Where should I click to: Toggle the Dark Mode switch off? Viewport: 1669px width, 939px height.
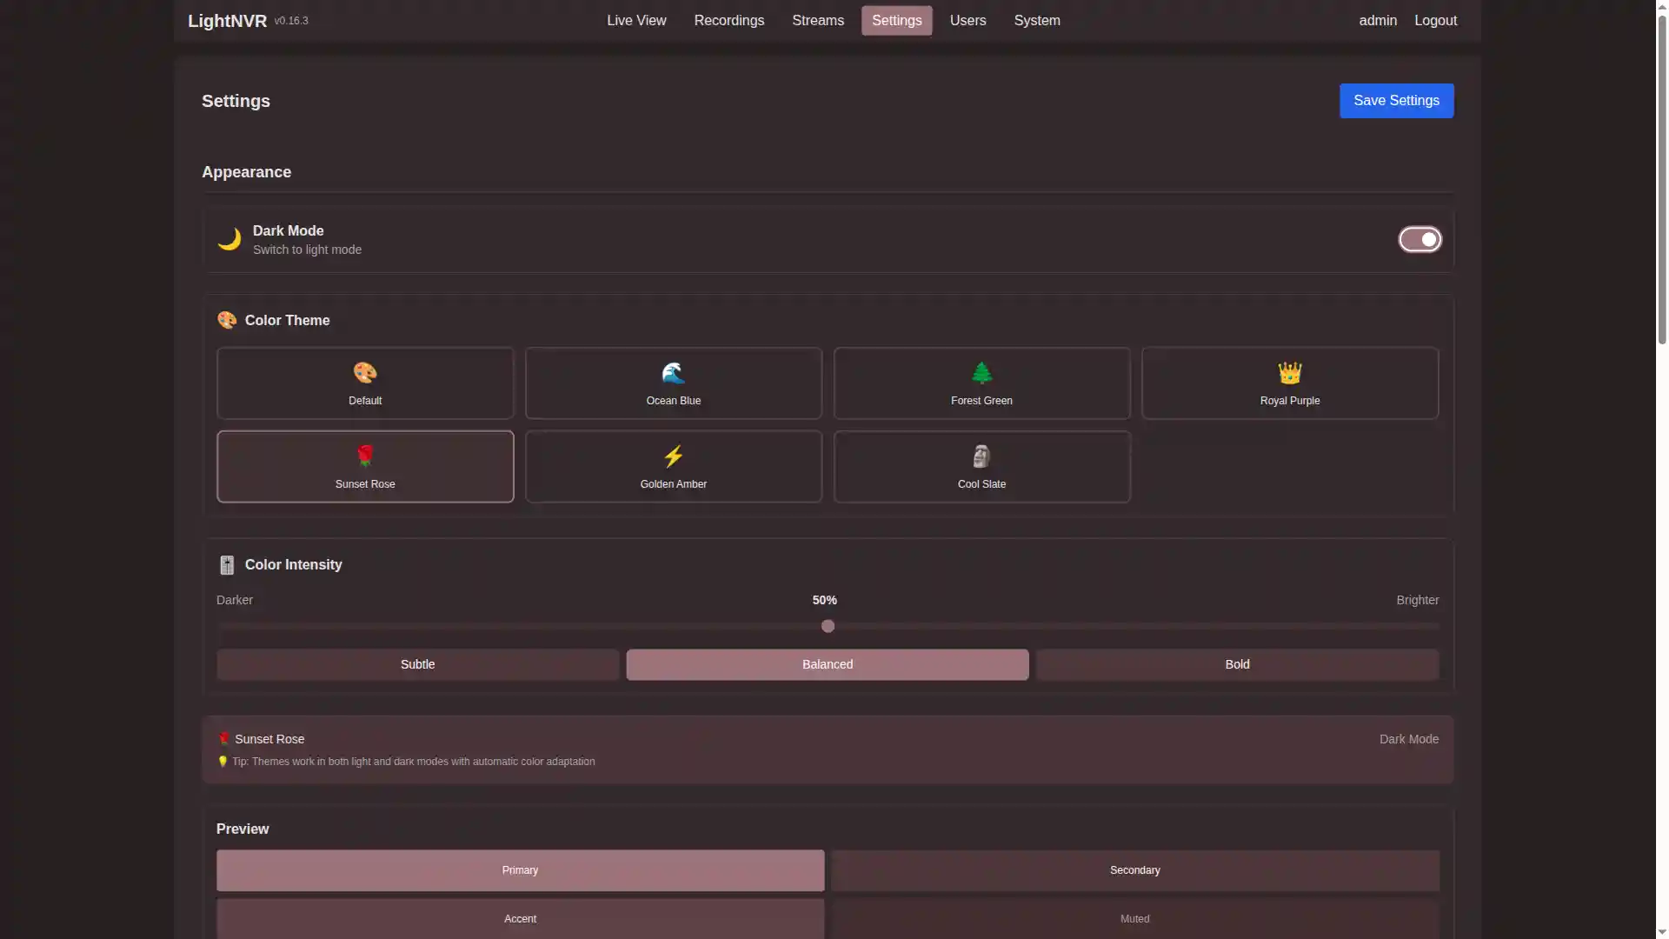1420,239
